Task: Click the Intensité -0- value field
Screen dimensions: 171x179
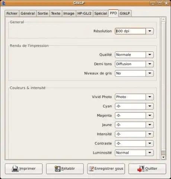Action: (x=130, y=134)
